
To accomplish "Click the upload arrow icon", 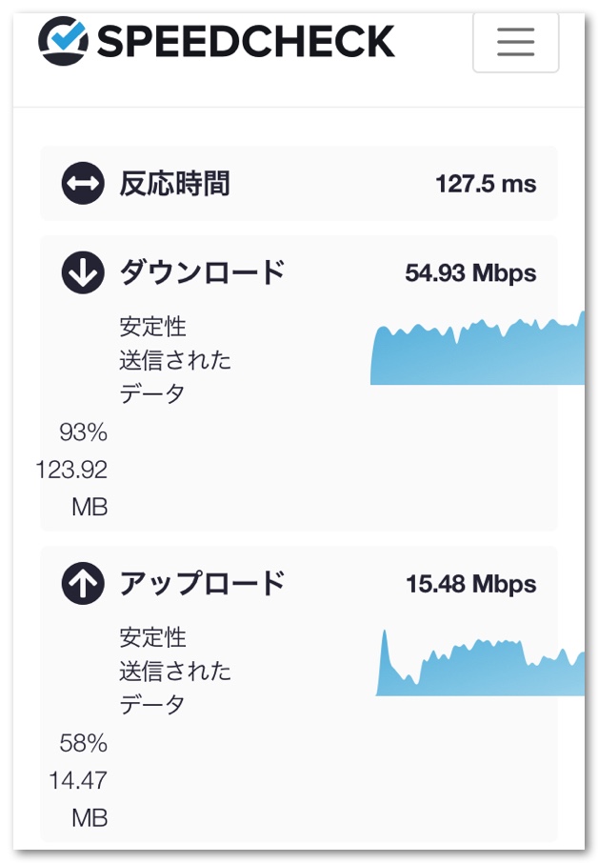I will [x=83, y=584].
